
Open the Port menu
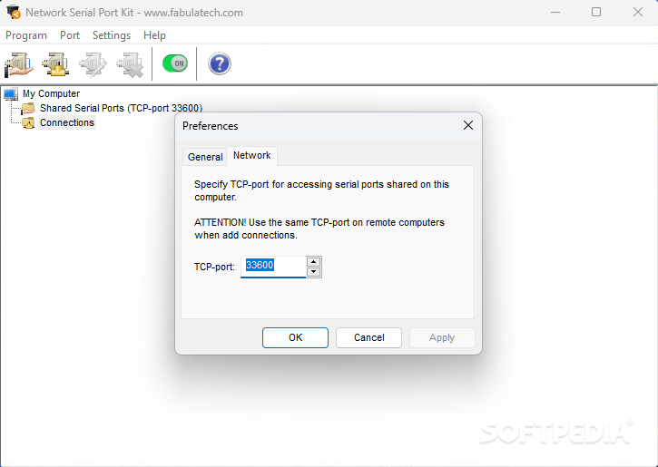[x=70, y=35]
